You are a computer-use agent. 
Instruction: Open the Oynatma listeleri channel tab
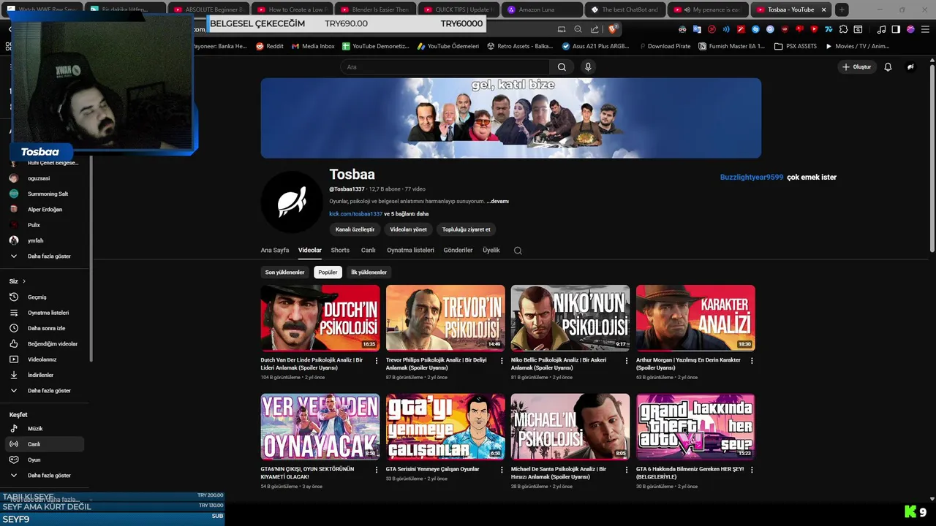(410, 250)
